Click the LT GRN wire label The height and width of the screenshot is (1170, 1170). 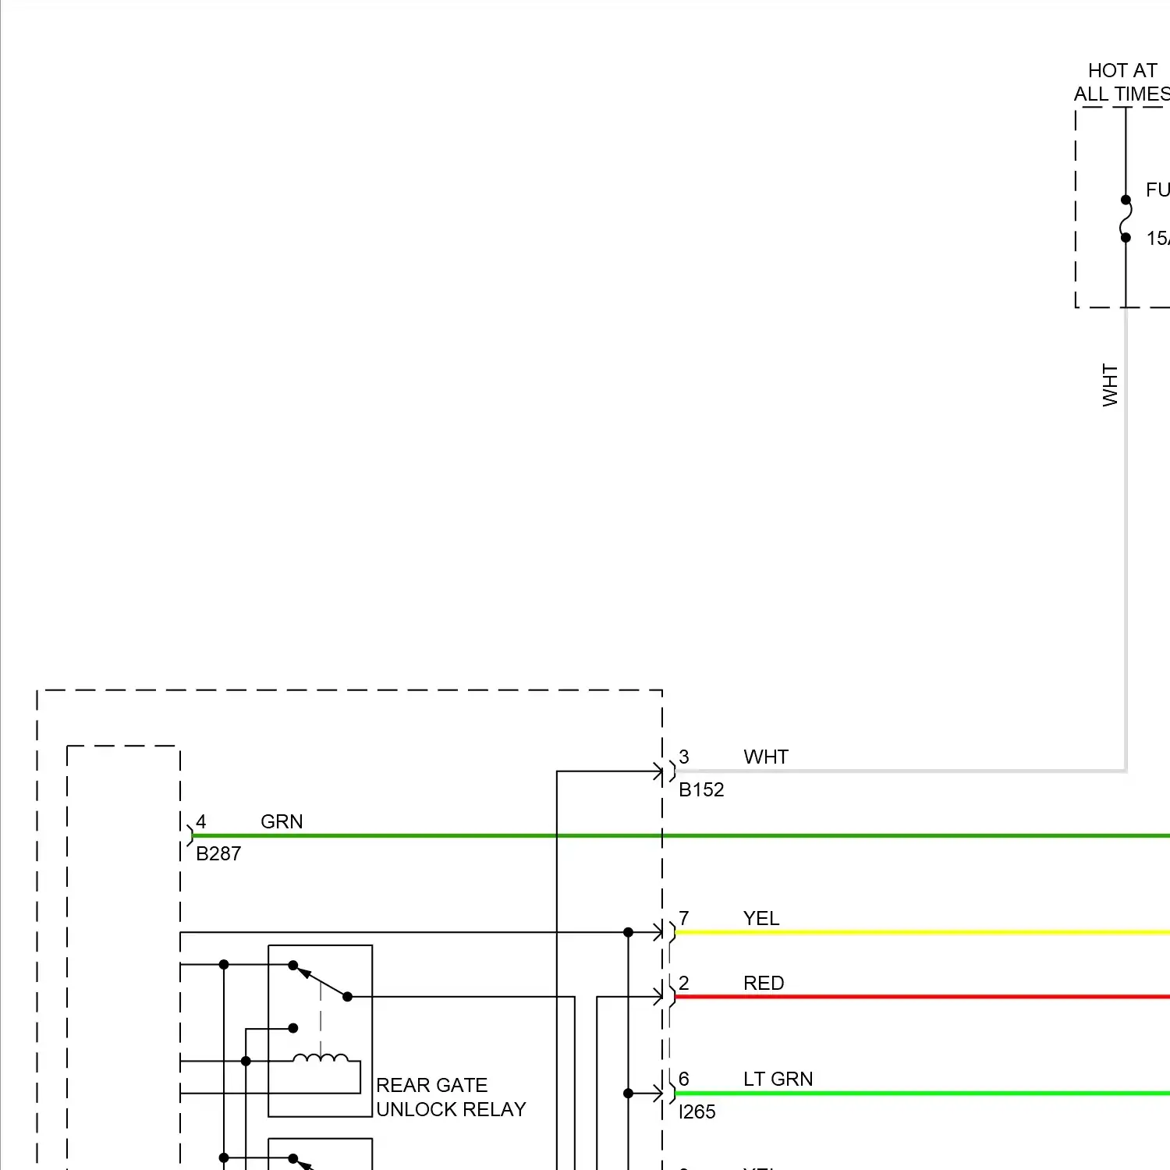778,1079
